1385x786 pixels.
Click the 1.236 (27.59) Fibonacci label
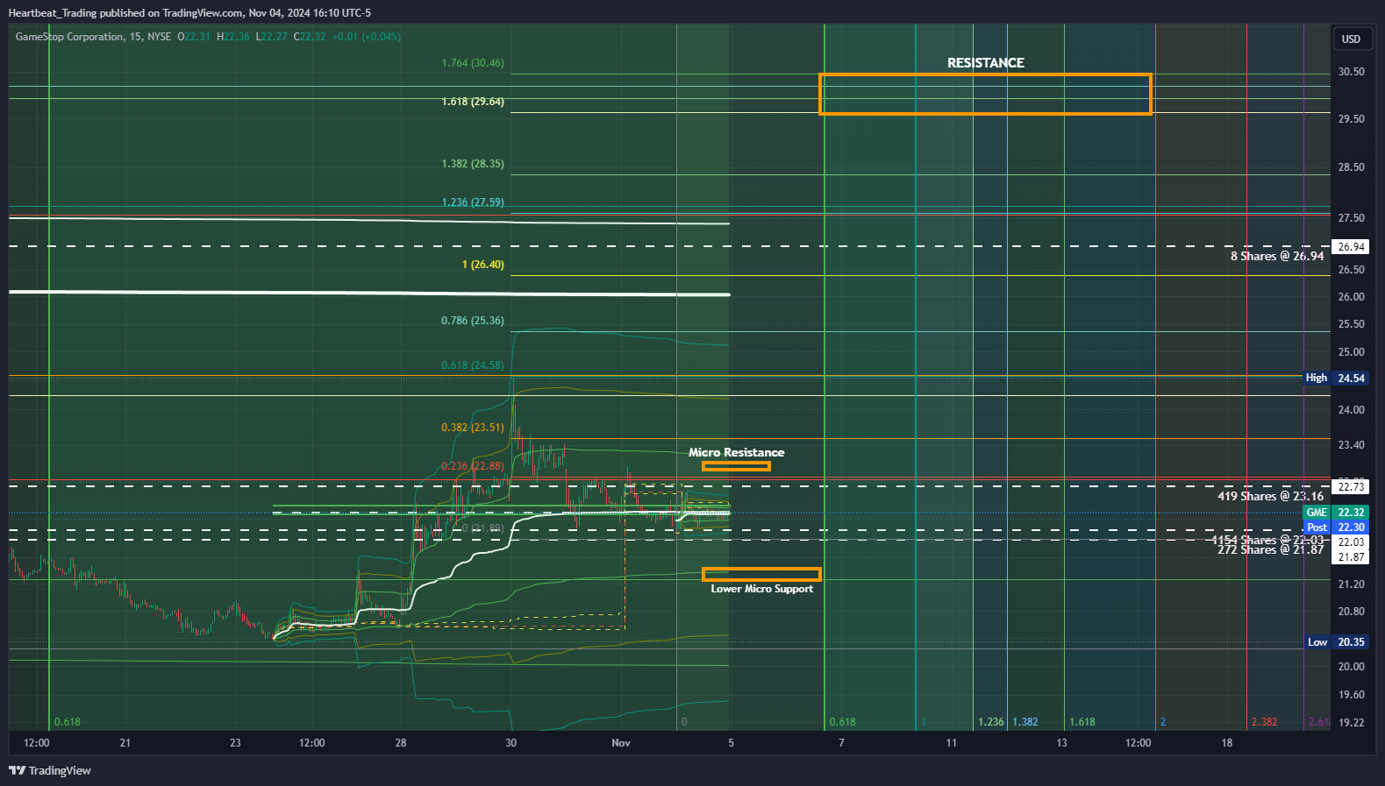pos(473,202)
